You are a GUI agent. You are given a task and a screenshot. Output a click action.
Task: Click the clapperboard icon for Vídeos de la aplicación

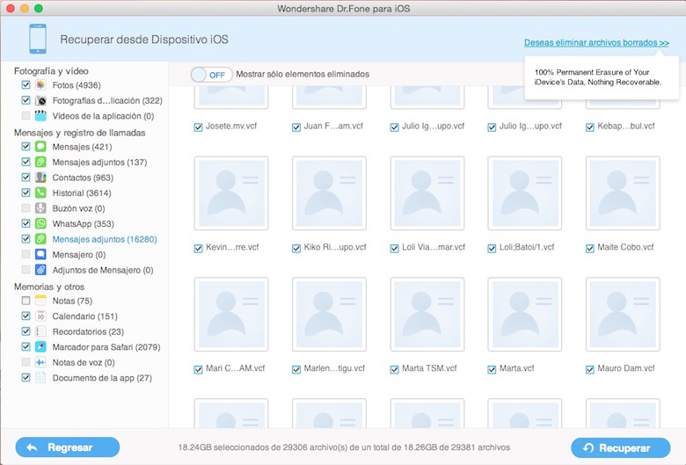[x=40, y=116]
